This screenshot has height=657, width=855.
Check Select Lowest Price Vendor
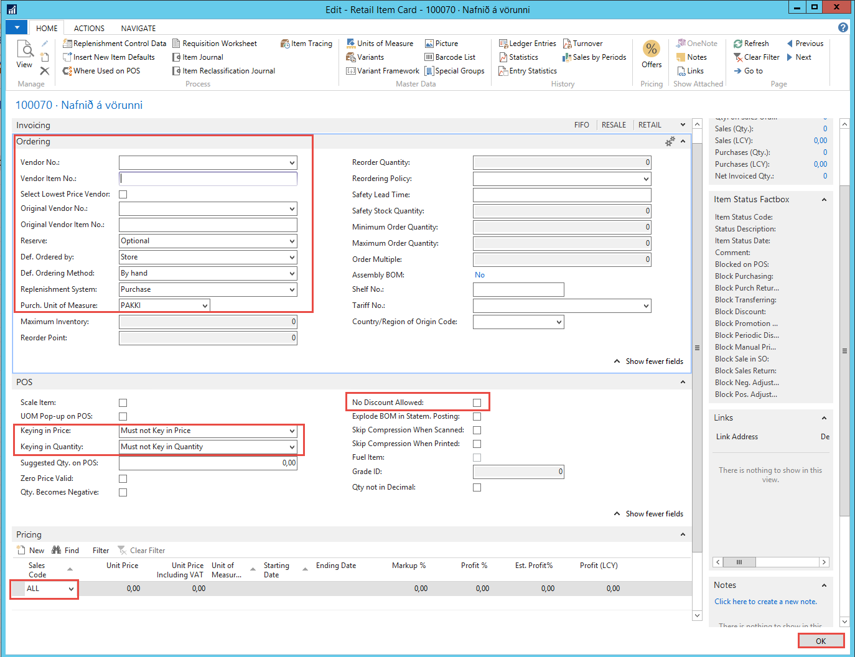click(123, 194)
